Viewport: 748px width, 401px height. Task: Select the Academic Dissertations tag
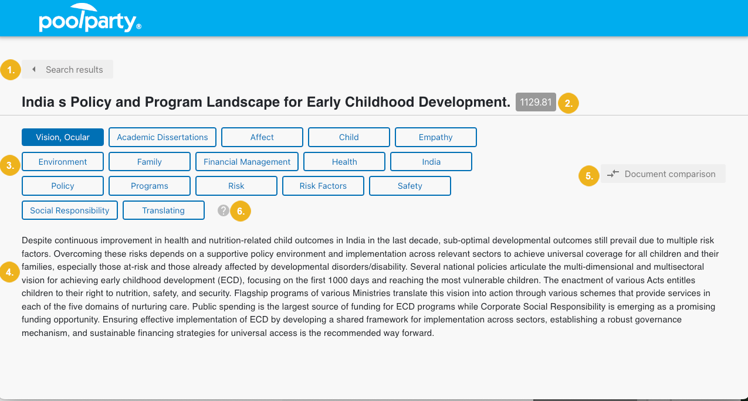(163, 137)
